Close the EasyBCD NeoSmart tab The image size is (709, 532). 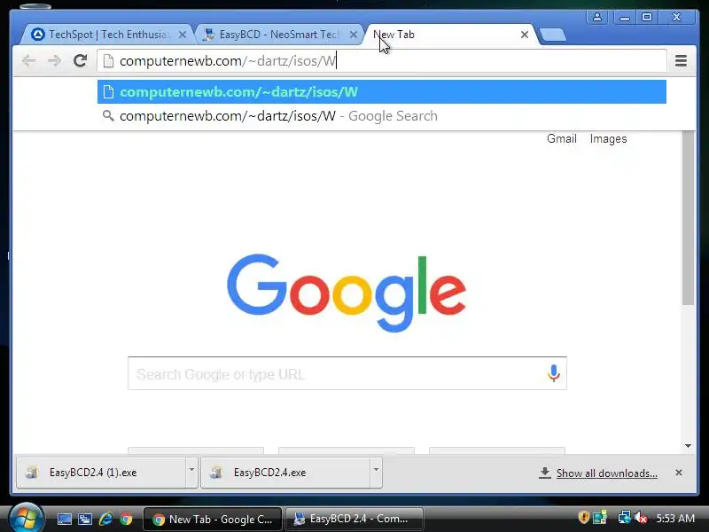pos(354,35)
